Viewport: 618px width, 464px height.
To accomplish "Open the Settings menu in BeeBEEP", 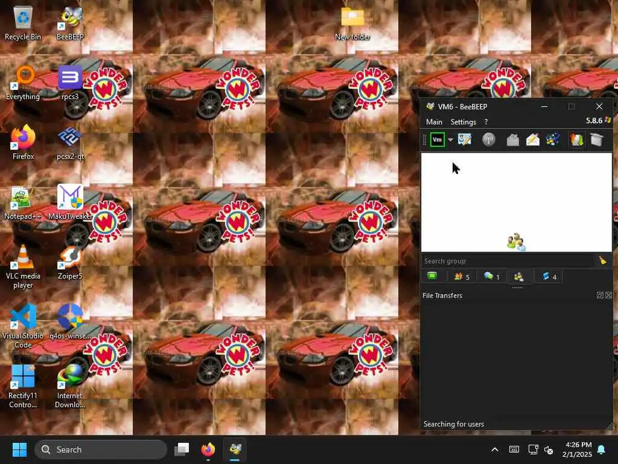I will click(x=463, y=122).
